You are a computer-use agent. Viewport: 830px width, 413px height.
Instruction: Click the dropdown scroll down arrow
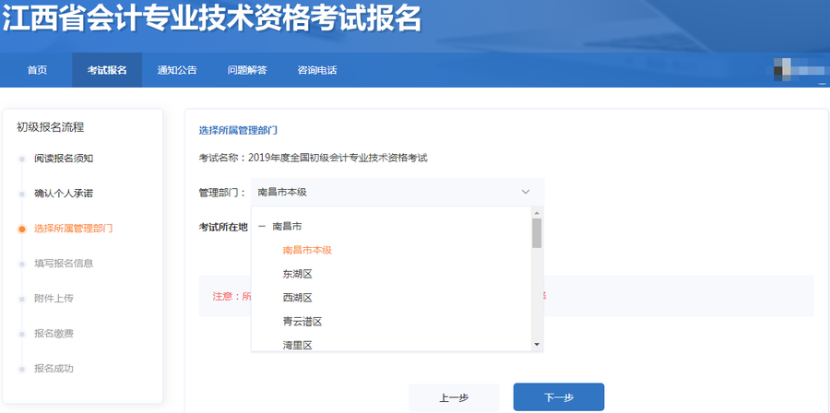[x=537, y=344]
